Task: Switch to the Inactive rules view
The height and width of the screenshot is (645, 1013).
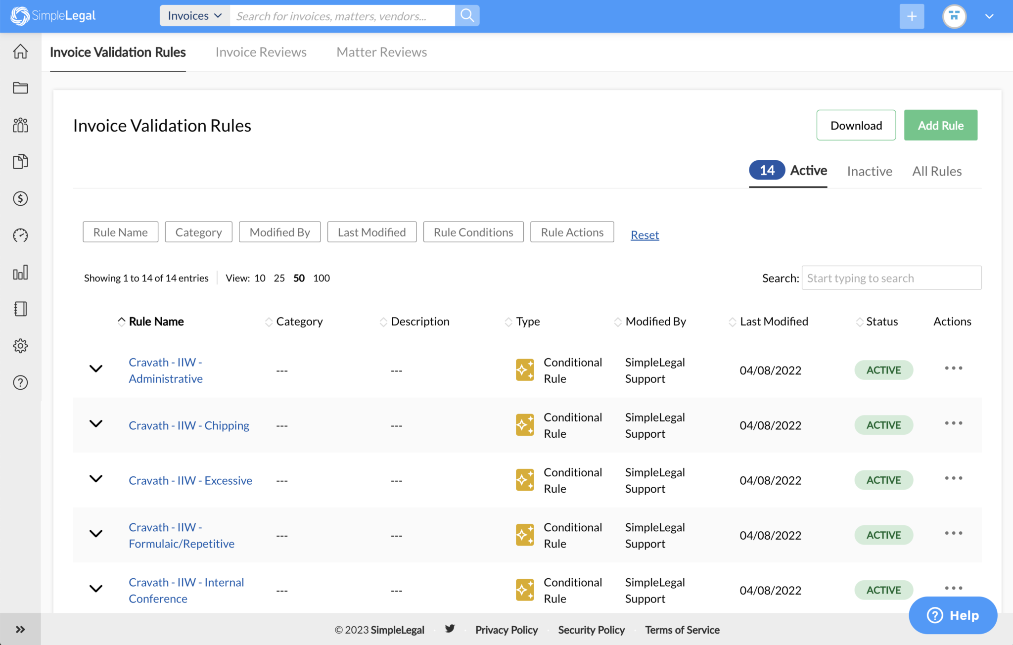Action: point(869,171)
